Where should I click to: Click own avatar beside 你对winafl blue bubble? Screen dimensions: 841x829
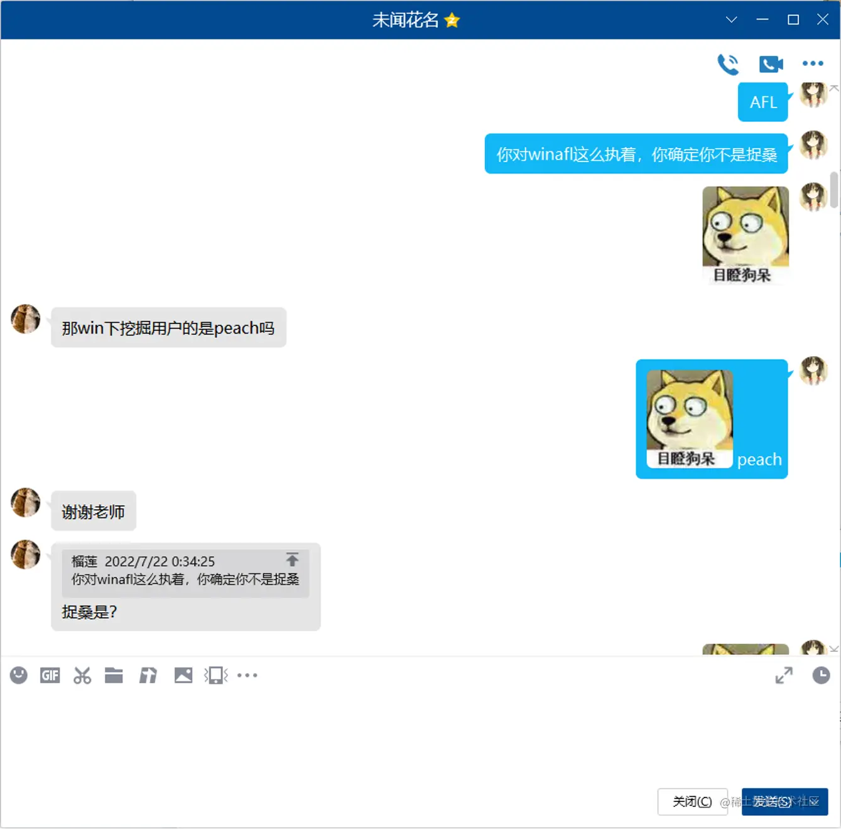[813, 145]
